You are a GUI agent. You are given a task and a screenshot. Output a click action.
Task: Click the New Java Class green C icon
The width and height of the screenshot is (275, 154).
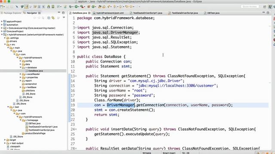coord(93,7)
